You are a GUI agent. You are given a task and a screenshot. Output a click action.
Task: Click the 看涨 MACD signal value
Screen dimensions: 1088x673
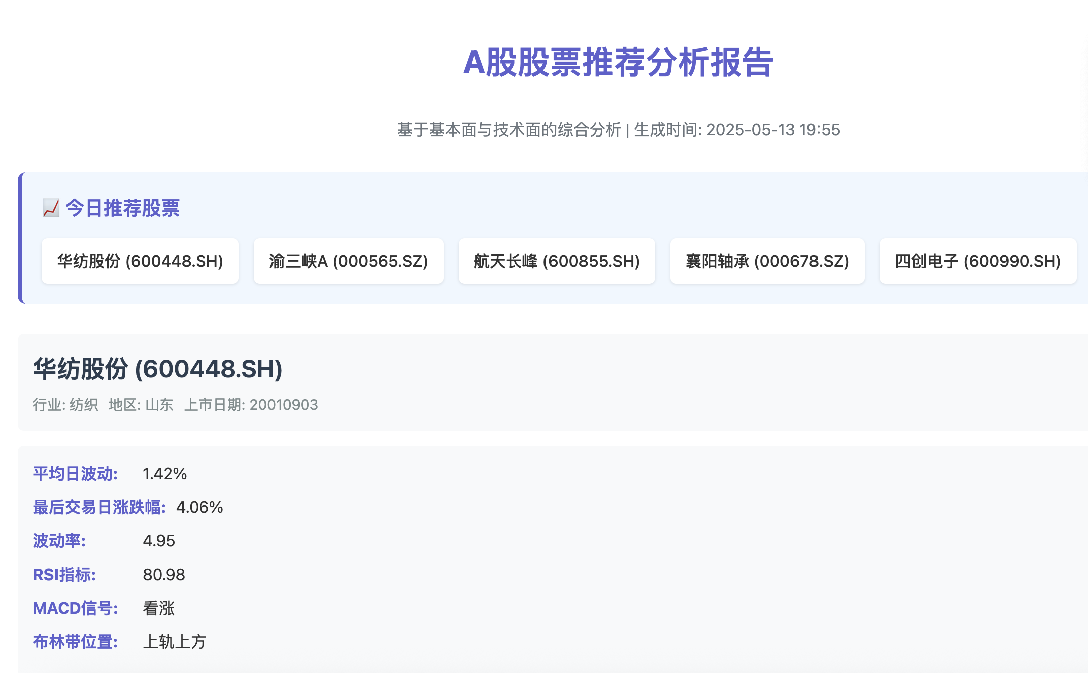coord(159,608)
